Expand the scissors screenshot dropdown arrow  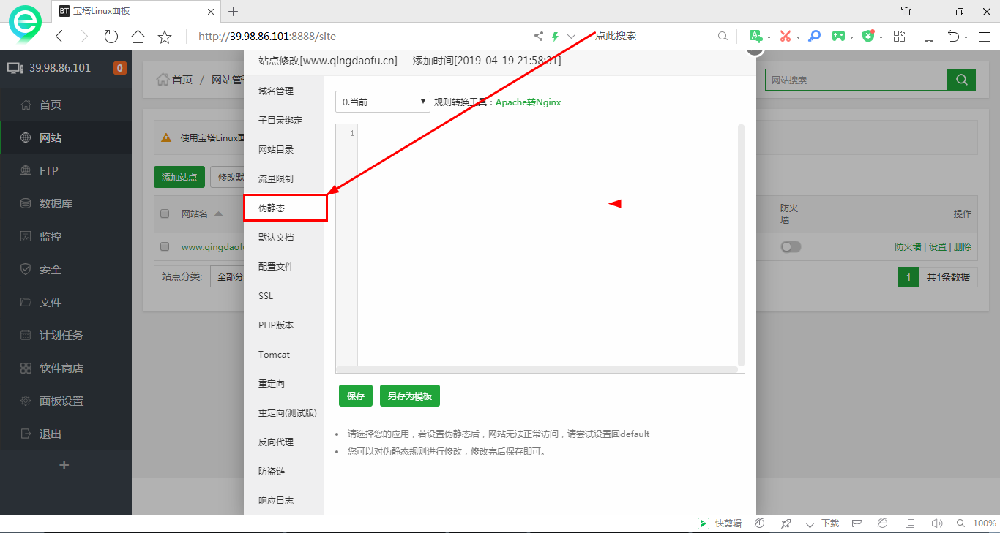(798, 37)
